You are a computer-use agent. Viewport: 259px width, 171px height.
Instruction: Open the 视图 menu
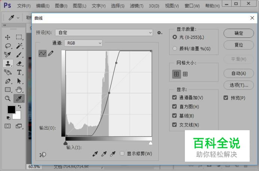pos(172,6)
